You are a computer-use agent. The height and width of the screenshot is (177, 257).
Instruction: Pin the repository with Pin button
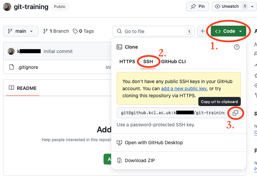[198, 6]
